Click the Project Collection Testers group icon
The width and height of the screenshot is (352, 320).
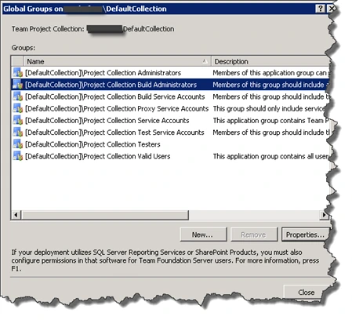[x=18, y=144]
